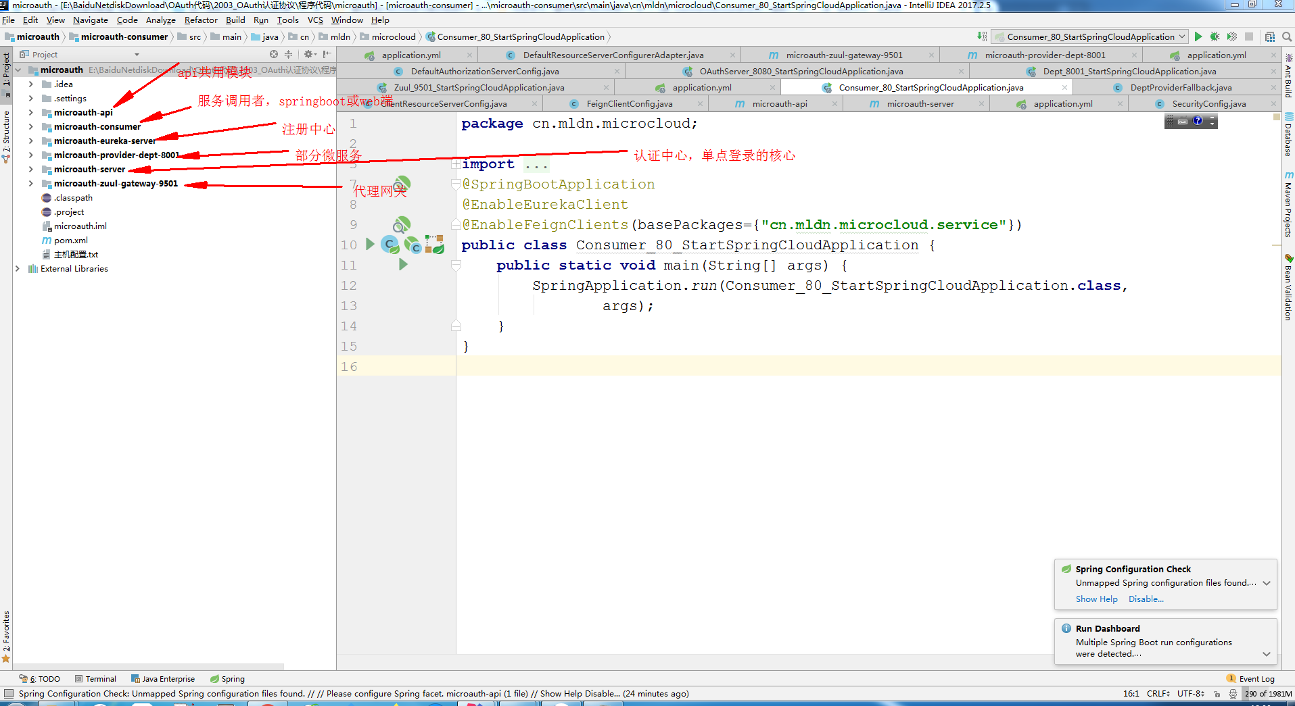This screenshot has height=706, width=1295.
Task: Open the Navigate menu
Action: pos(91,20)
